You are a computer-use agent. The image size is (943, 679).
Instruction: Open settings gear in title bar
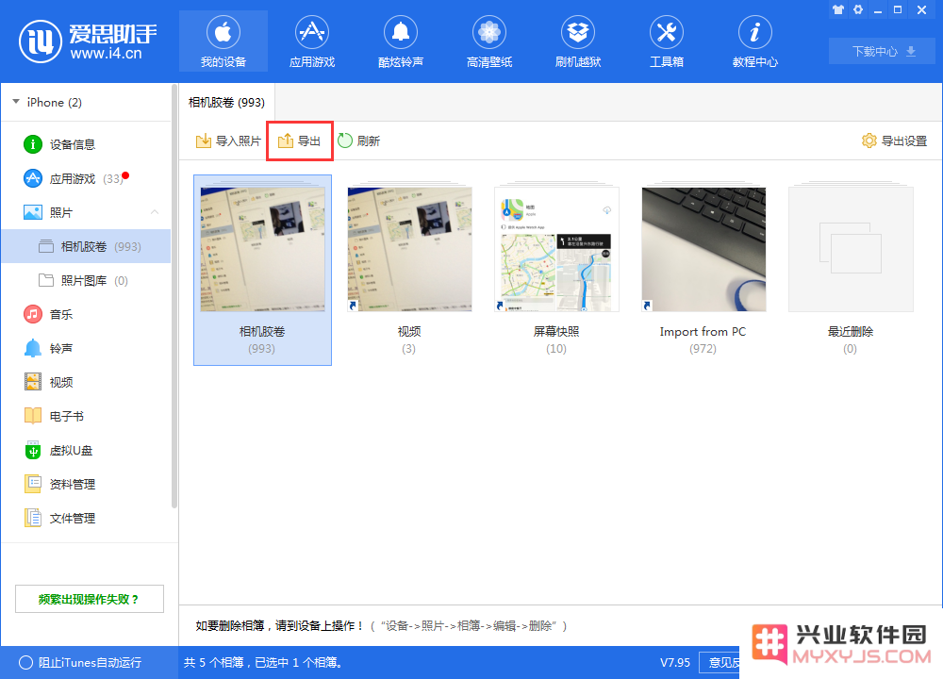858,9
